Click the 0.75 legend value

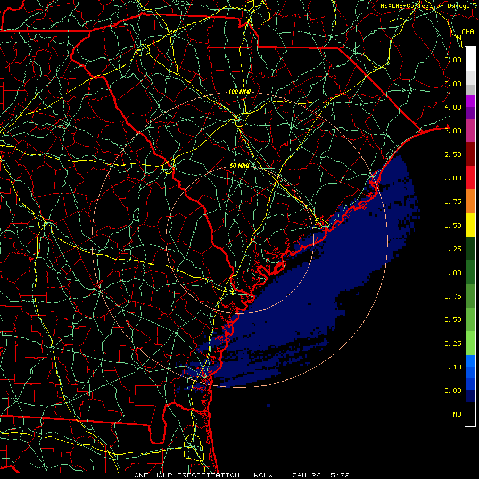pos(453,296)
